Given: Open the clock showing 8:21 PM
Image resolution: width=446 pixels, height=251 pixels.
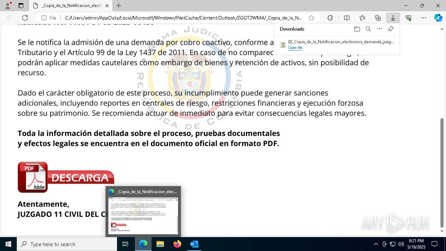Looking at the screenshot, I should (416, 244).
